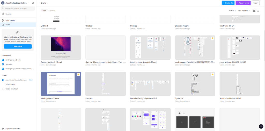
Task: Click the Drafts file icon in sidebar
Action: (x=3, y=25)
